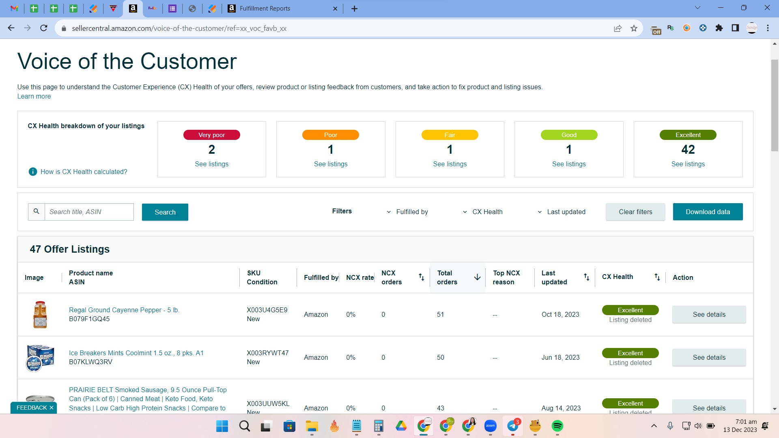See listings under Very poor
779x438 pixels.
point(212,164)
